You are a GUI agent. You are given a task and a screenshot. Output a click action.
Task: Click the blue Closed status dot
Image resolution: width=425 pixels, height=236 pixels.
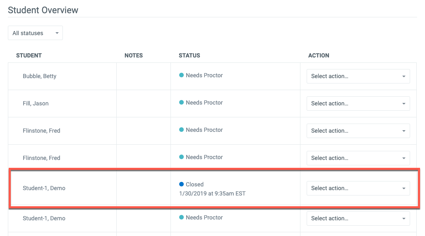point(182,184)
